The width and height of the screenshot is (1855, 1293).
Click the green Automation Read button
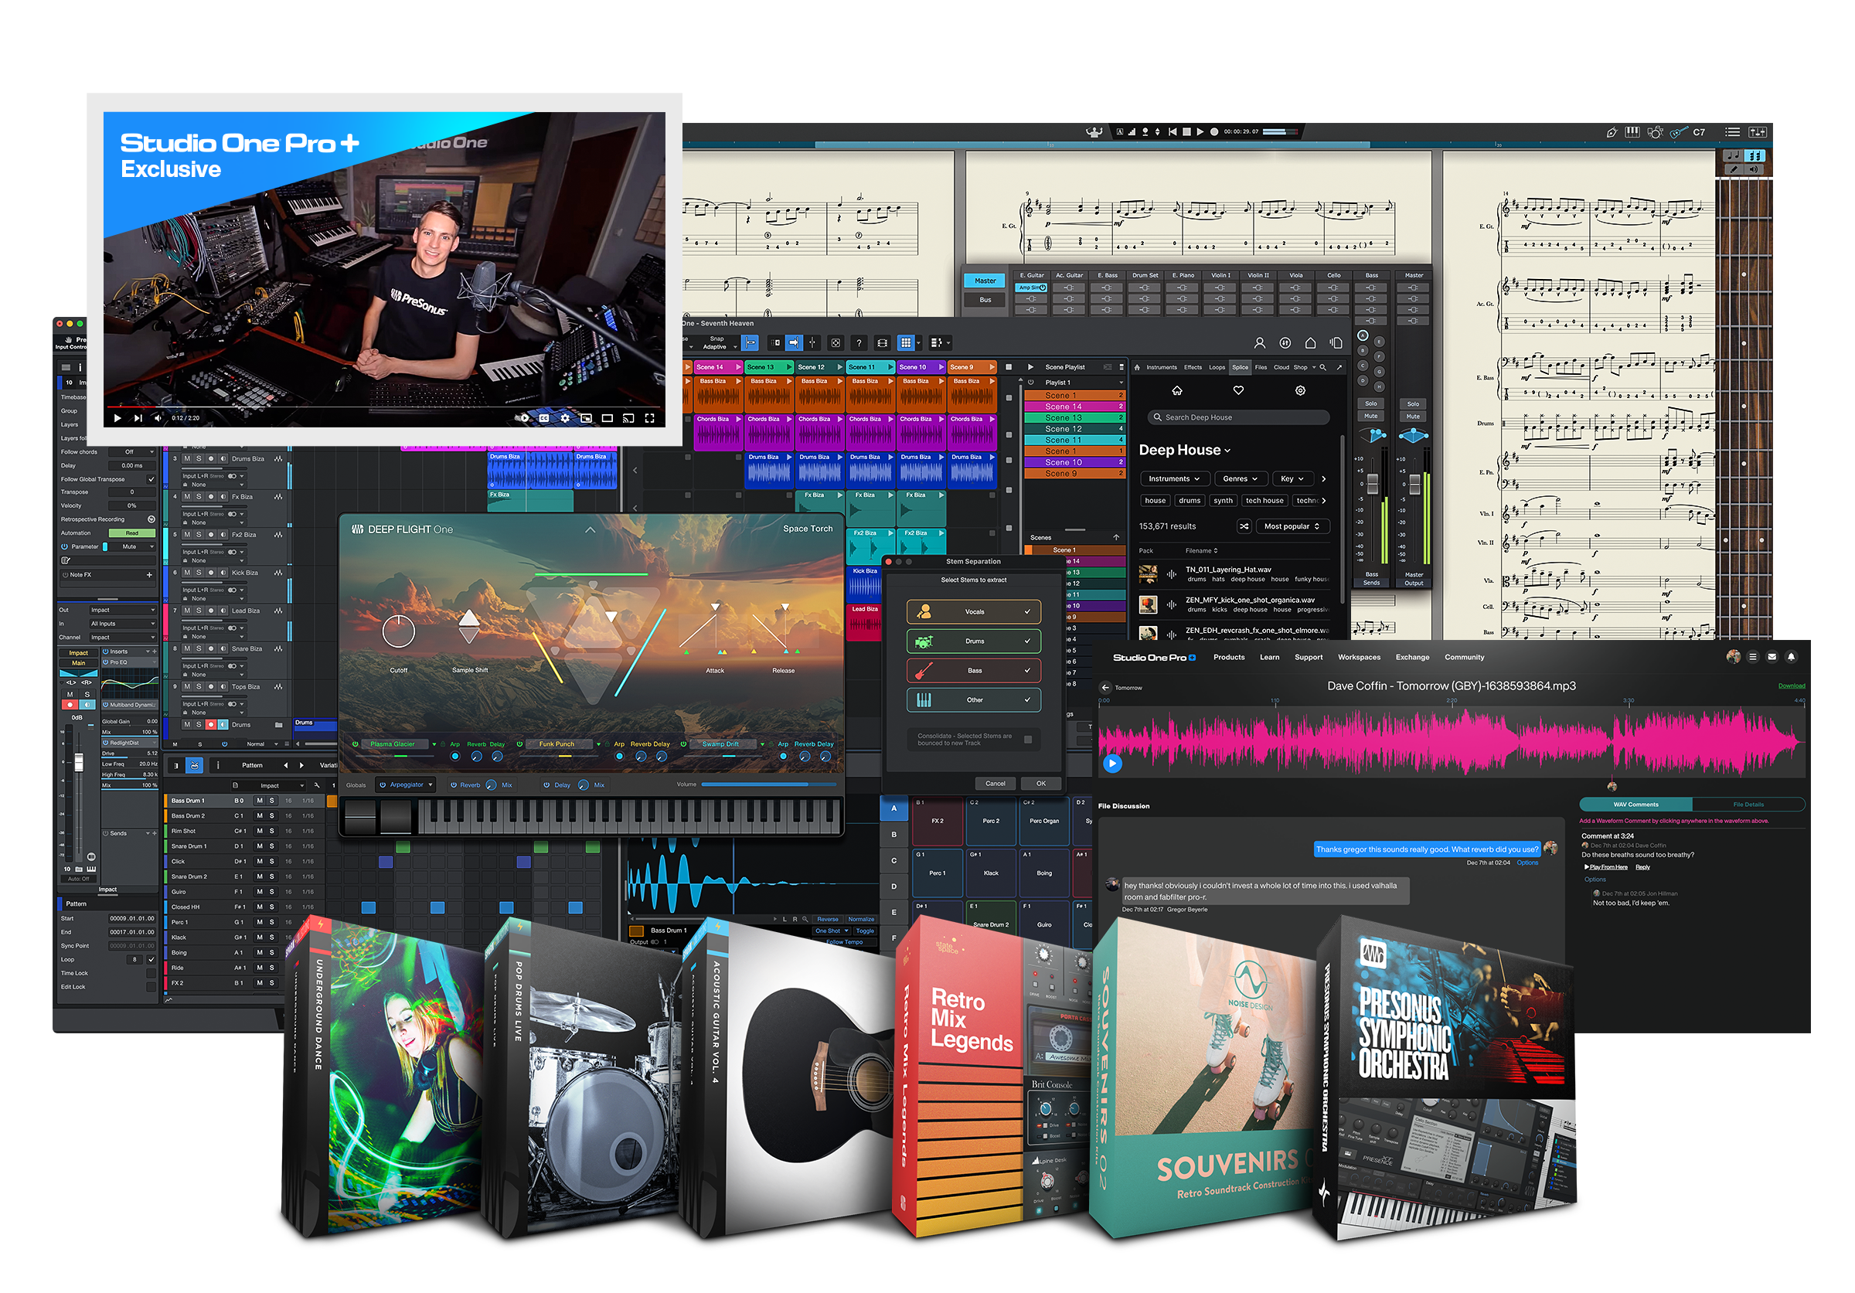point(131,533)
